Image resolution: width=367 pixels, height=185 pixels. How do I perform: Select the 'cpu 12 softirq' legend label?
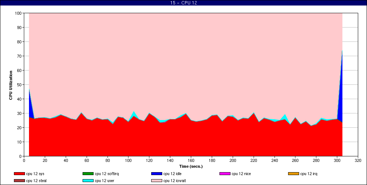(107, 174)
